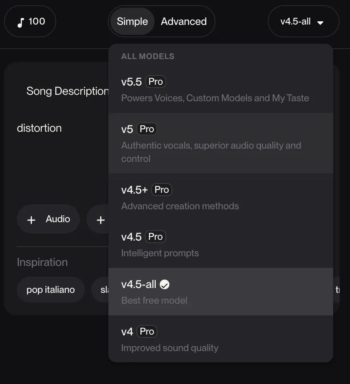Choose the v4 Improved sound quality model
Screen dimensions: 350x384
[x=220, y=339]
